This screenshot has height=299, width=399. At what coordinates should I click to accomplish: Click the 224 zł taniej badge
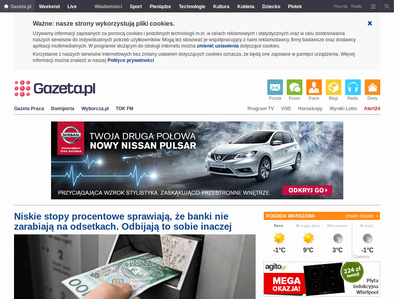tap(352, 272)
